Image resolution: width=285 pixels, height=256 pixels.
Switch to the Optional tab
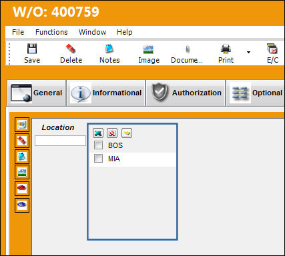[x=256, y=93]
